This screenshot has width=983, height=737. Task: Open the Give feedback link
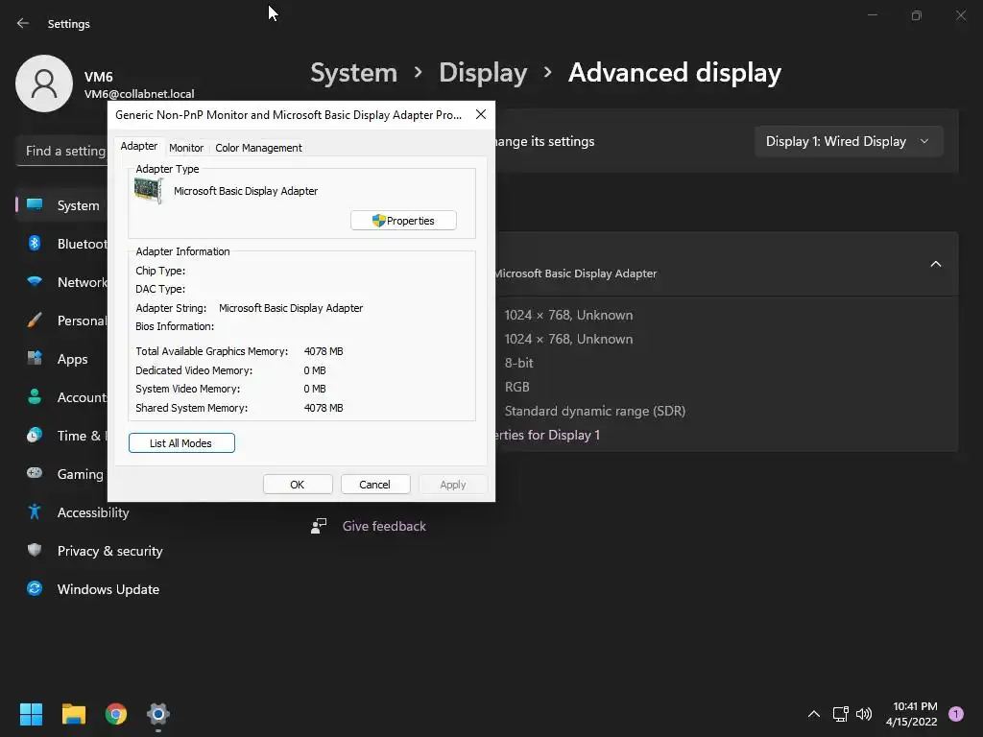384,526
